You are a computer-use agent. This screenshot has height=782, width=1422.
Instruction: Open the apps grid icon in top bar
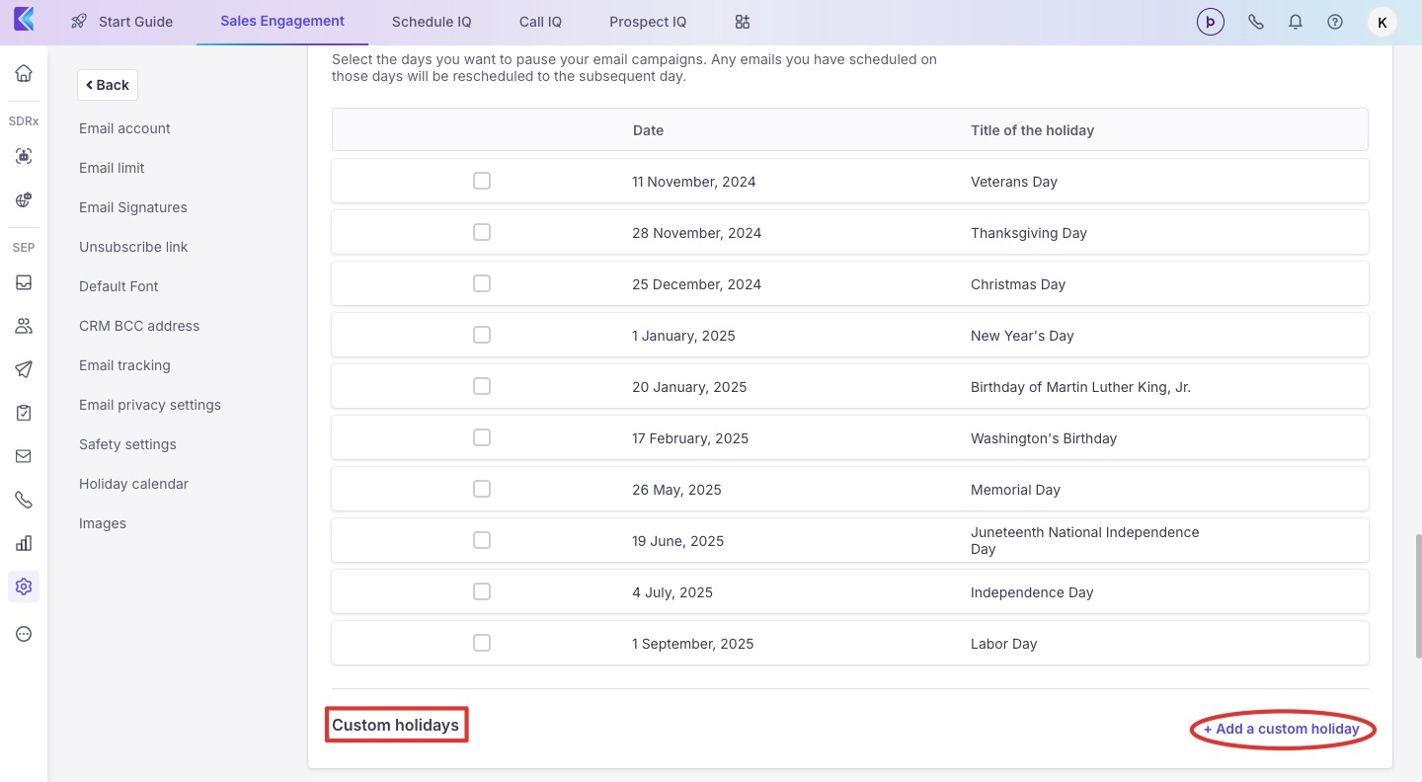[x=743, y=22]
